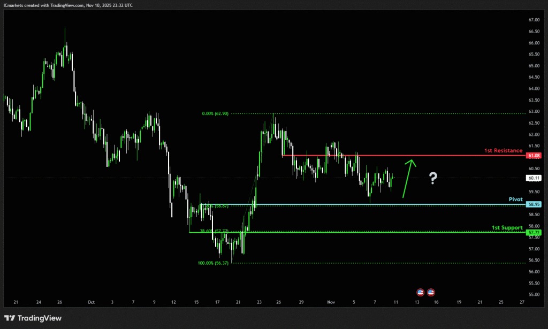The width and height of the screenshot is (548, 329).
Task: Click the Pivot label text
Action: 516,199
